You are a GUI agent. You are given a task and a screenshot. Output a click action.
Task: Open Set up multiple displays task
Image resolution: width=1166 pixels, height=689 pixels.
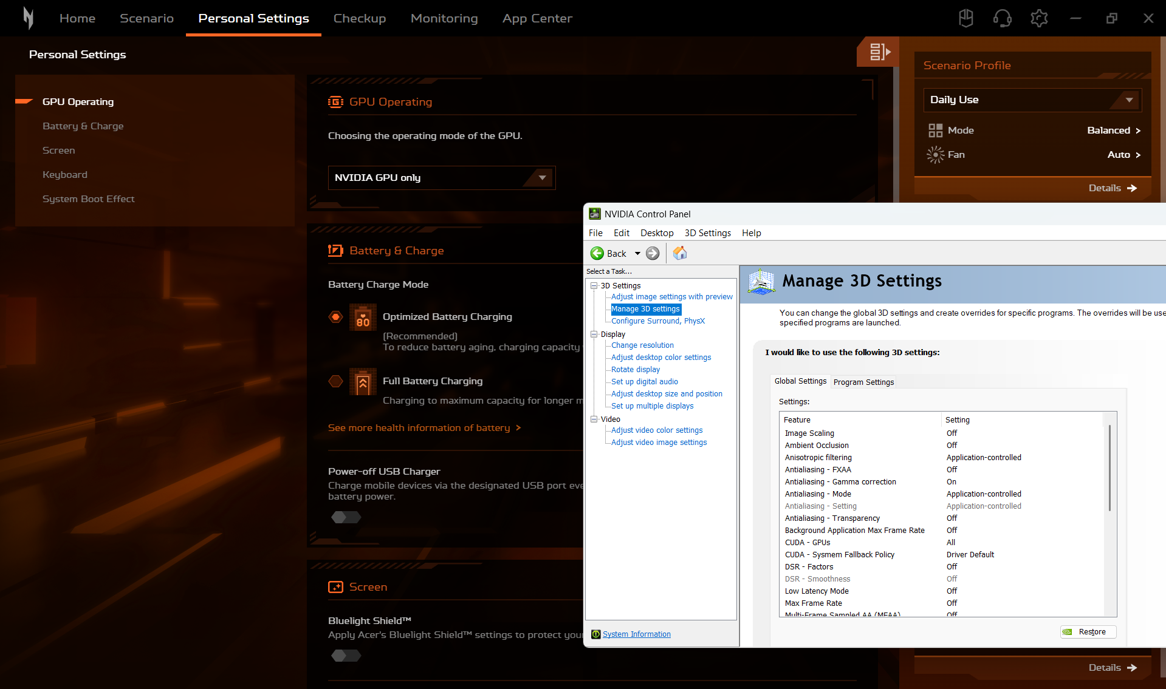pos(652,406)
